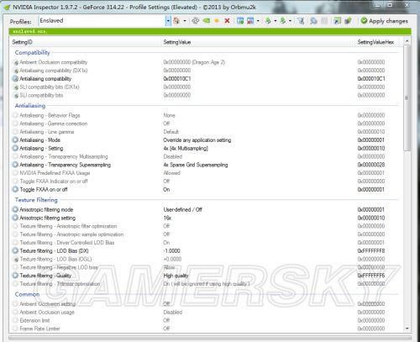Click the home profile icon in toolbar
The width and height of the screenshot is (420, 342).
pos(176,21)
